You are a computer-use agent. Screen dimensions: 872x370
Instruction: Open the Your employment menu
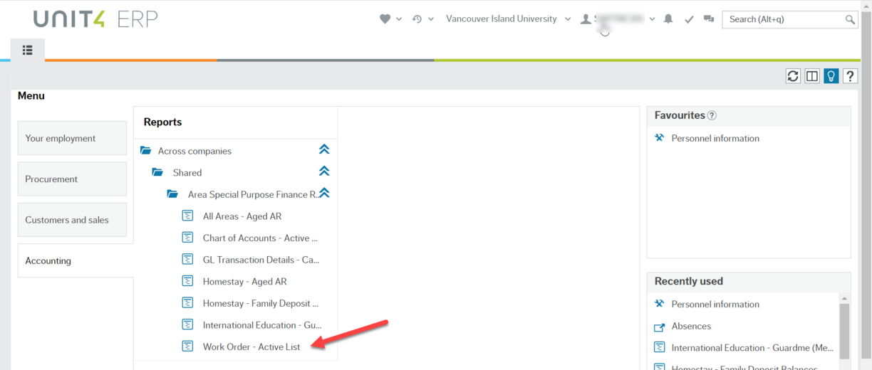(72, 138)
